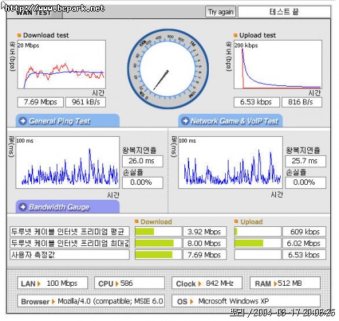
Task: Select the 6.53 kbps upload speed box under graph
Action: (x=256, y=102)
